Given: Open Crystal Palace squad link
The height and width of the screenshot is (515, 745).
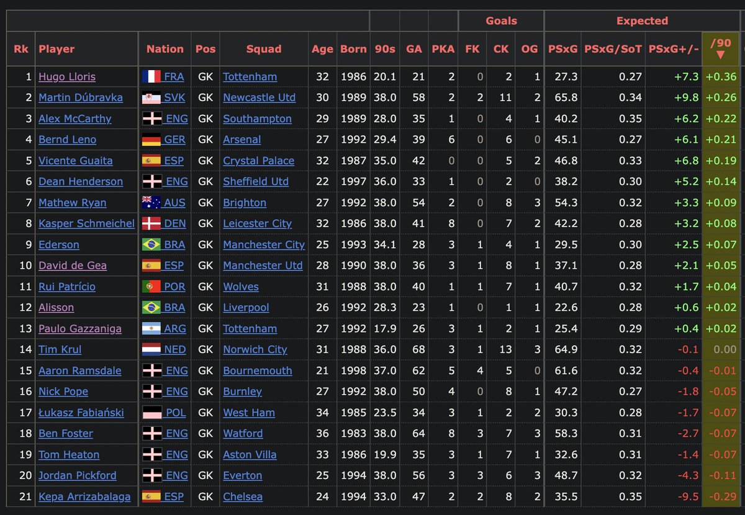Looking at the screenshot, I should coord(259,161).
